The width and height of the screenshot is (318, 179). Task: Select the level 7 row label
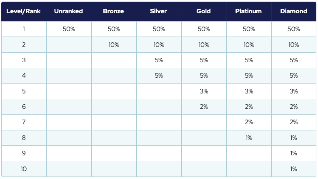24,122
